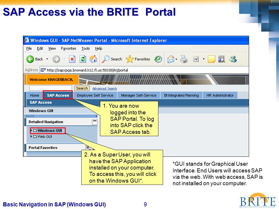
Task: Click the browser address bar URL
Action: [87, 70]
